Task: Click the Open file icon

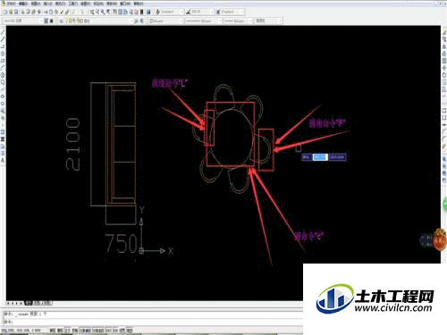Action: click(11, 12)
